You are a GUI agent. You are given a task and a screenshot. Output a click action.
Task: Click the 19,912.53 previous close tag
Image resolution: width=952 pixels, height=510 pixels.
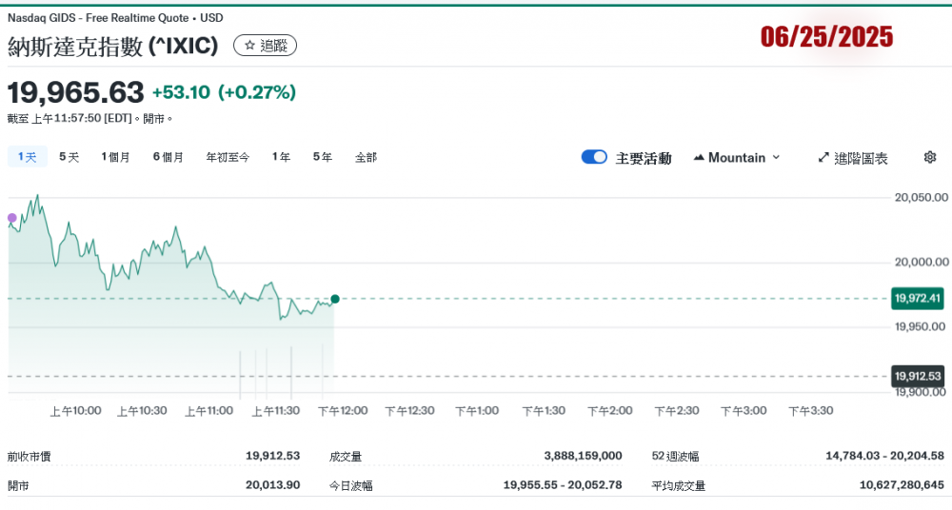[x=918, y=376]
